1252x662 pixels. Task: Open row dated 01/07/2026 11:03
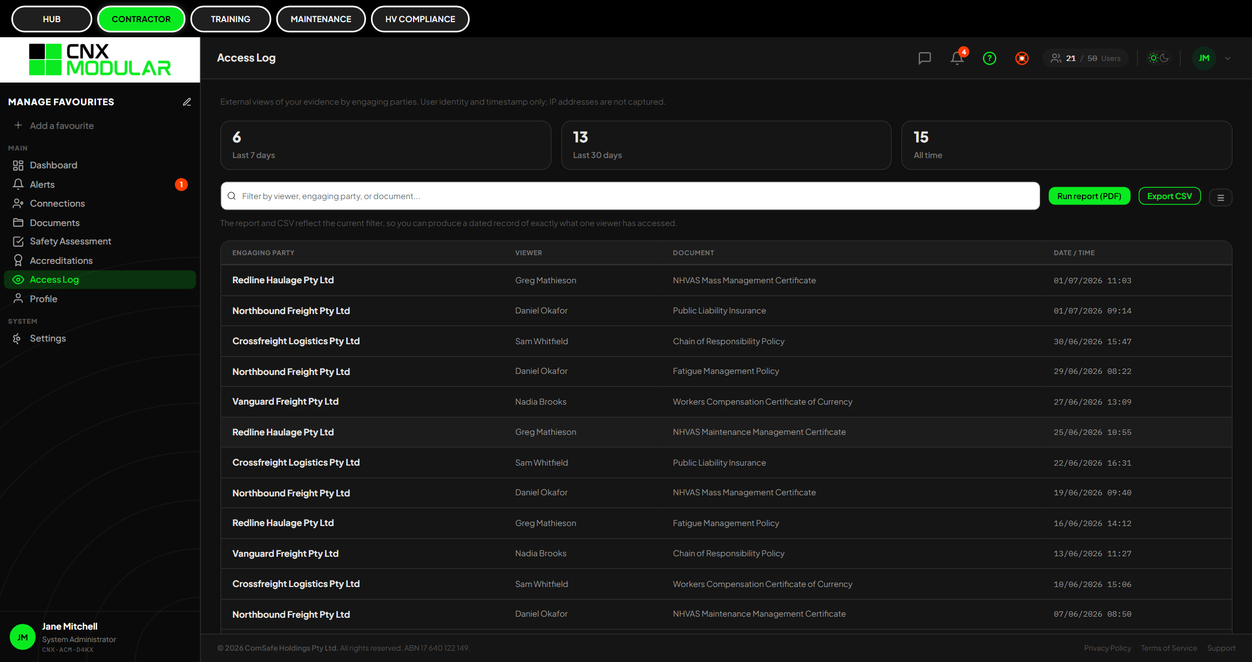(x=726, y=280)
